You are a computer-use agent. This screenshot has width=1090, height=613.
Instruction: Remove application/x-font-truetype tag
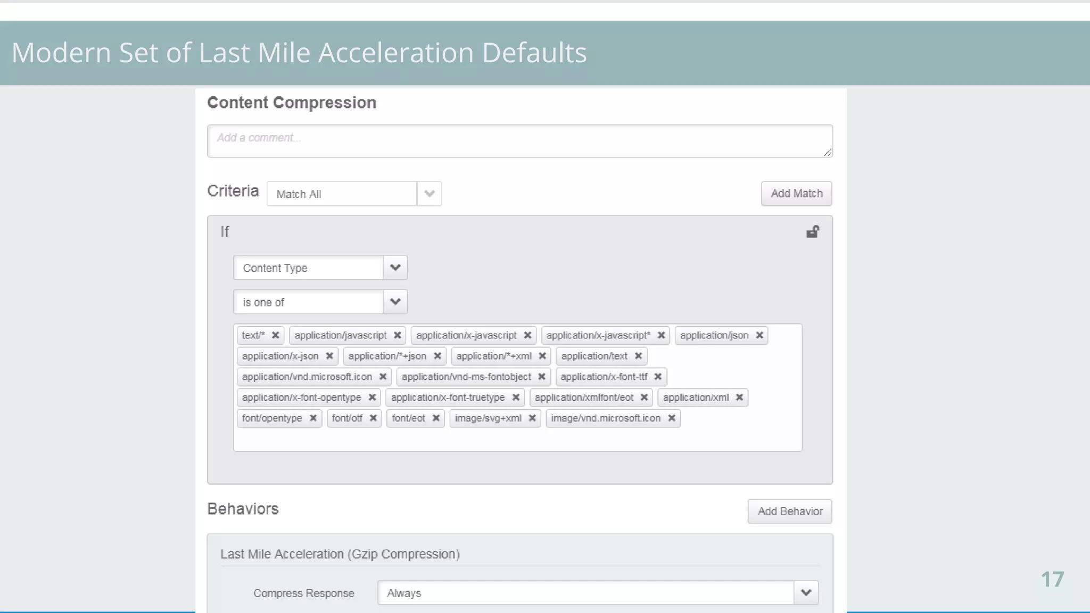tap(516, 397)
